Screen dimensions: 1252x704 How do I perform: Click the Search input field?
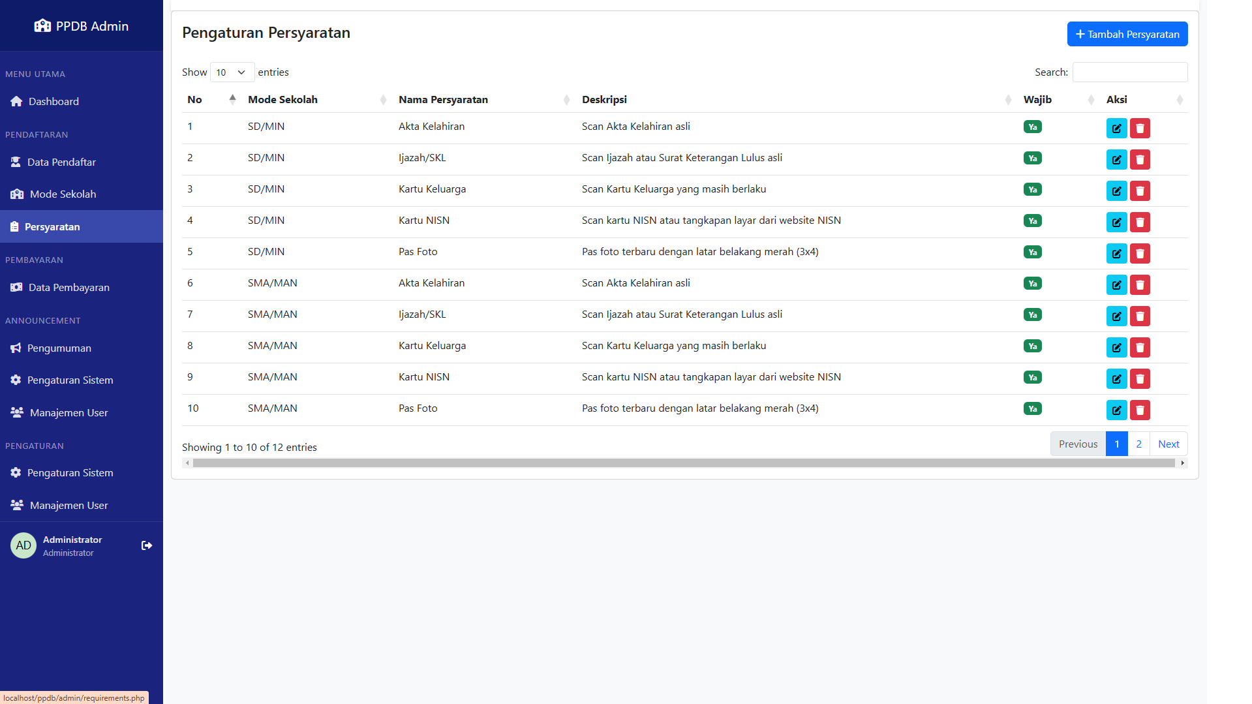(x=1130, y=72)
